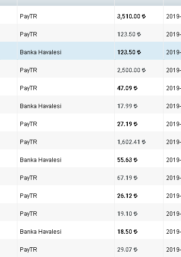The width and height of the screenshot is (181, 257).
Task: Click the 1,602.41 ₺ amount
Action: [x=132, y=142]
